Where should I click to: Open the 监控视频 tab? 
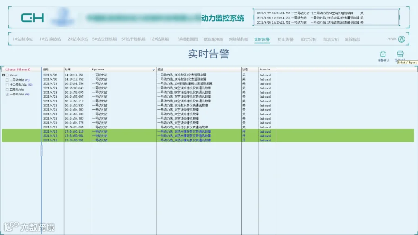[353, 39]
